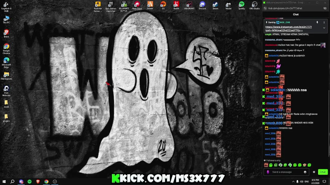Launch Brave from the desktop shortcut
The width and height of the screenshot is (330, 185).
pos(6,34)
